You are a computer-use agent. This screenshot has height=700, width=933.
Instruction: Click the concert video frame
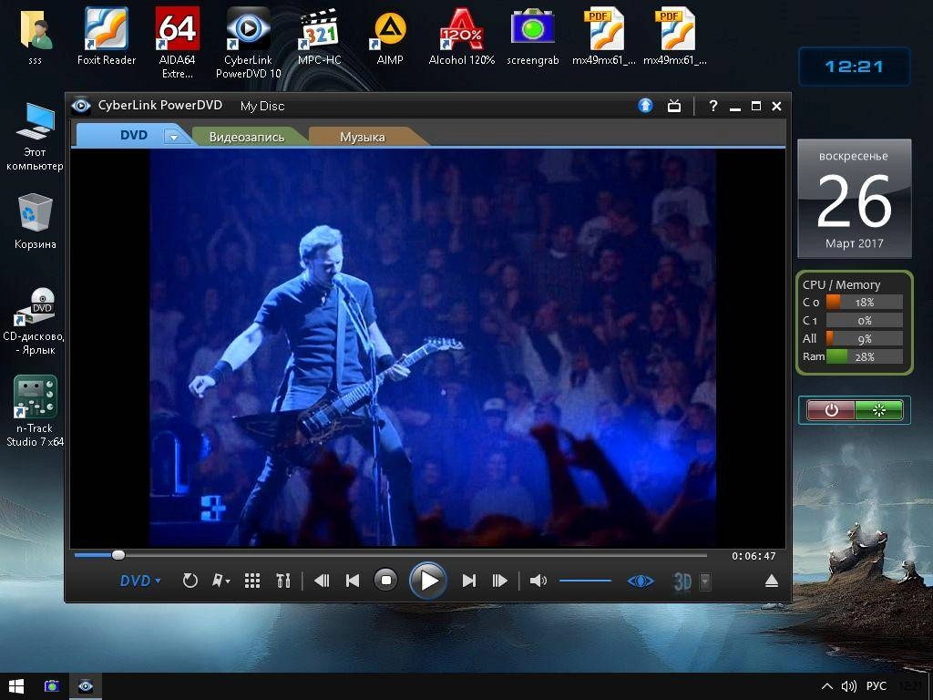(x=432, y=347)
